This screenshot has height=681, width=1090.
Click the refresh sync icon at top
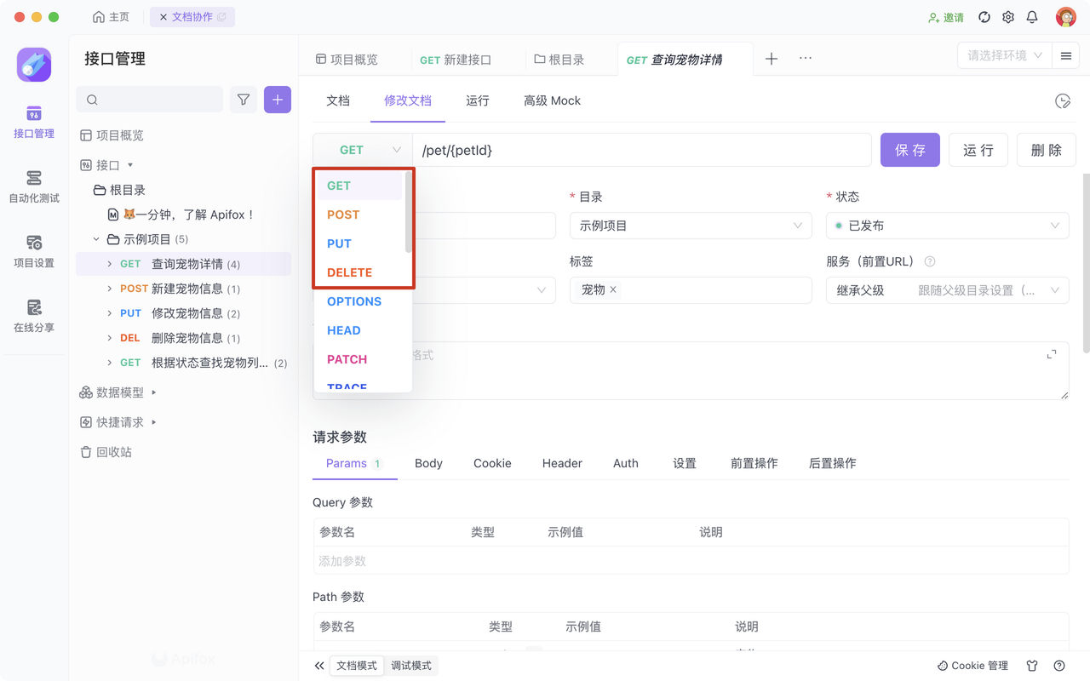(x=984, y=17)
